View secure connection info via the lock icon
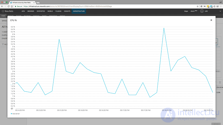The image size is (223, 125). point(16,6)
